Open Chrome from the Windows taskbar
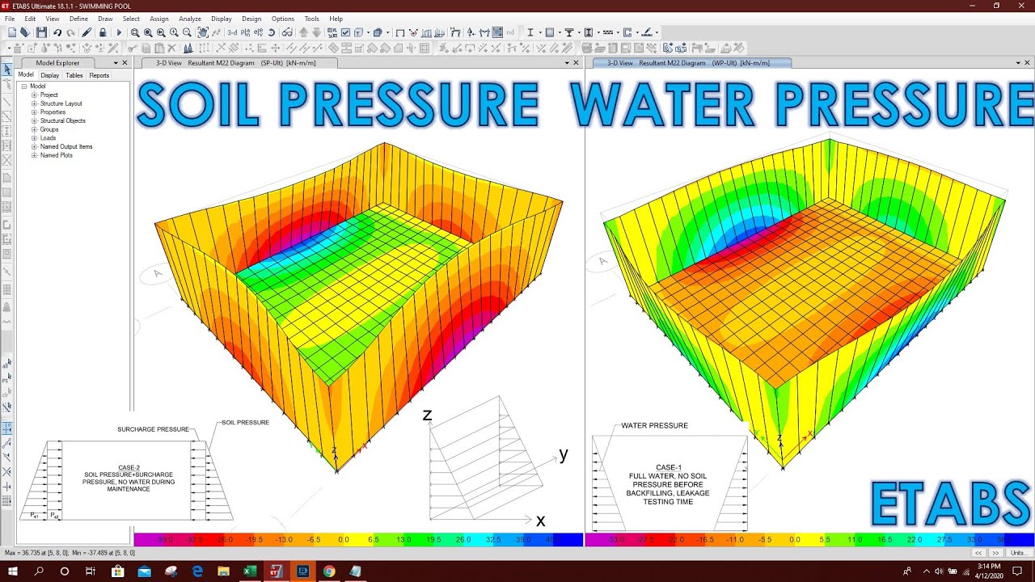Viewport: 1035px width, 582px height. (329, 571)
